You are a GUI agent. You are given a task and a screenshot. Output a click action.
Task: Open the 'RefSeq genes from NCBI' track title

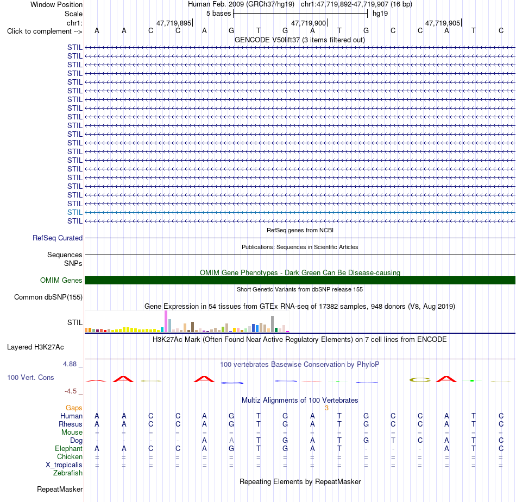point(300,230)
